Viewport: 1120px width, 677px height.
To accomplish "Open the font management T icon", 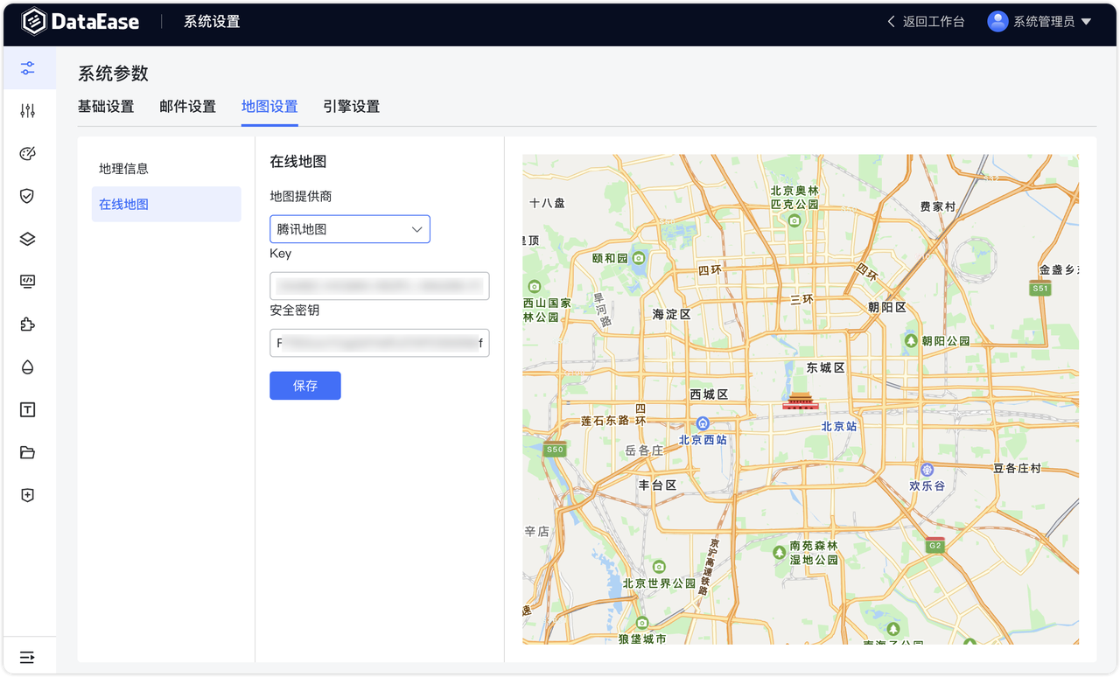I will point(27,409).
